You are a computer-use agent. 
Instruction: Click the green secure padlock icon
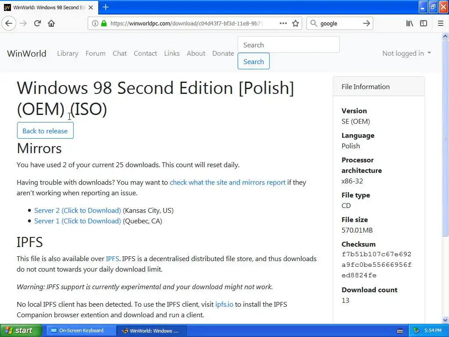pyautogui.click(x=104, y=23)
